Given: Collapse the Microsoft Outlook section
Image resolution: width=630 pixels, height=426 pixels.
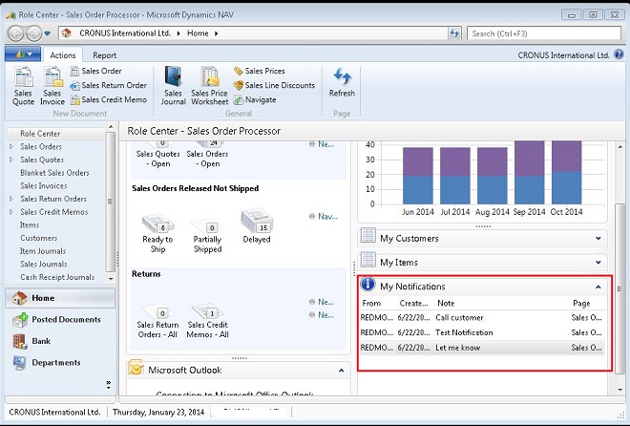Looking at the screenshot, I should [x=341, y=370].
